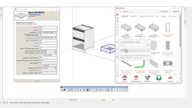Click the Length 2 input field
This screenshot has height=108, width=192.
tap(48, 30)
